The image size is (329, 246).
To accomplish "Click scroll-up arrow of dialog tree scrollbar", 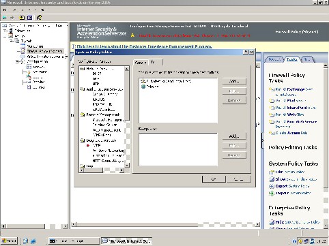I will click(x=127, y=69).
